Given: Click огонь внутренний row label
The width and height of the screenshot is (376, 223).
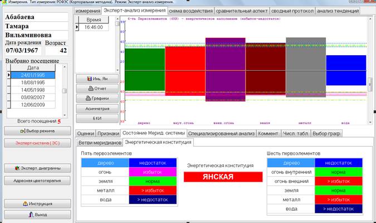Looking at the screenshot, I should [x=291, y=172].
